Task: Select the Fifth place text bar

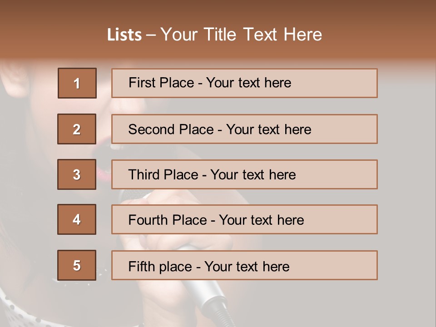Action: [x=244, y=265]
